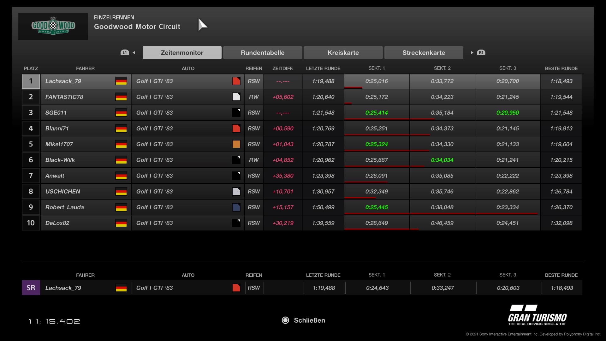Click the Schließen button label
The image size is (606, 341).
pyautogui.click(x=309, y=320)
